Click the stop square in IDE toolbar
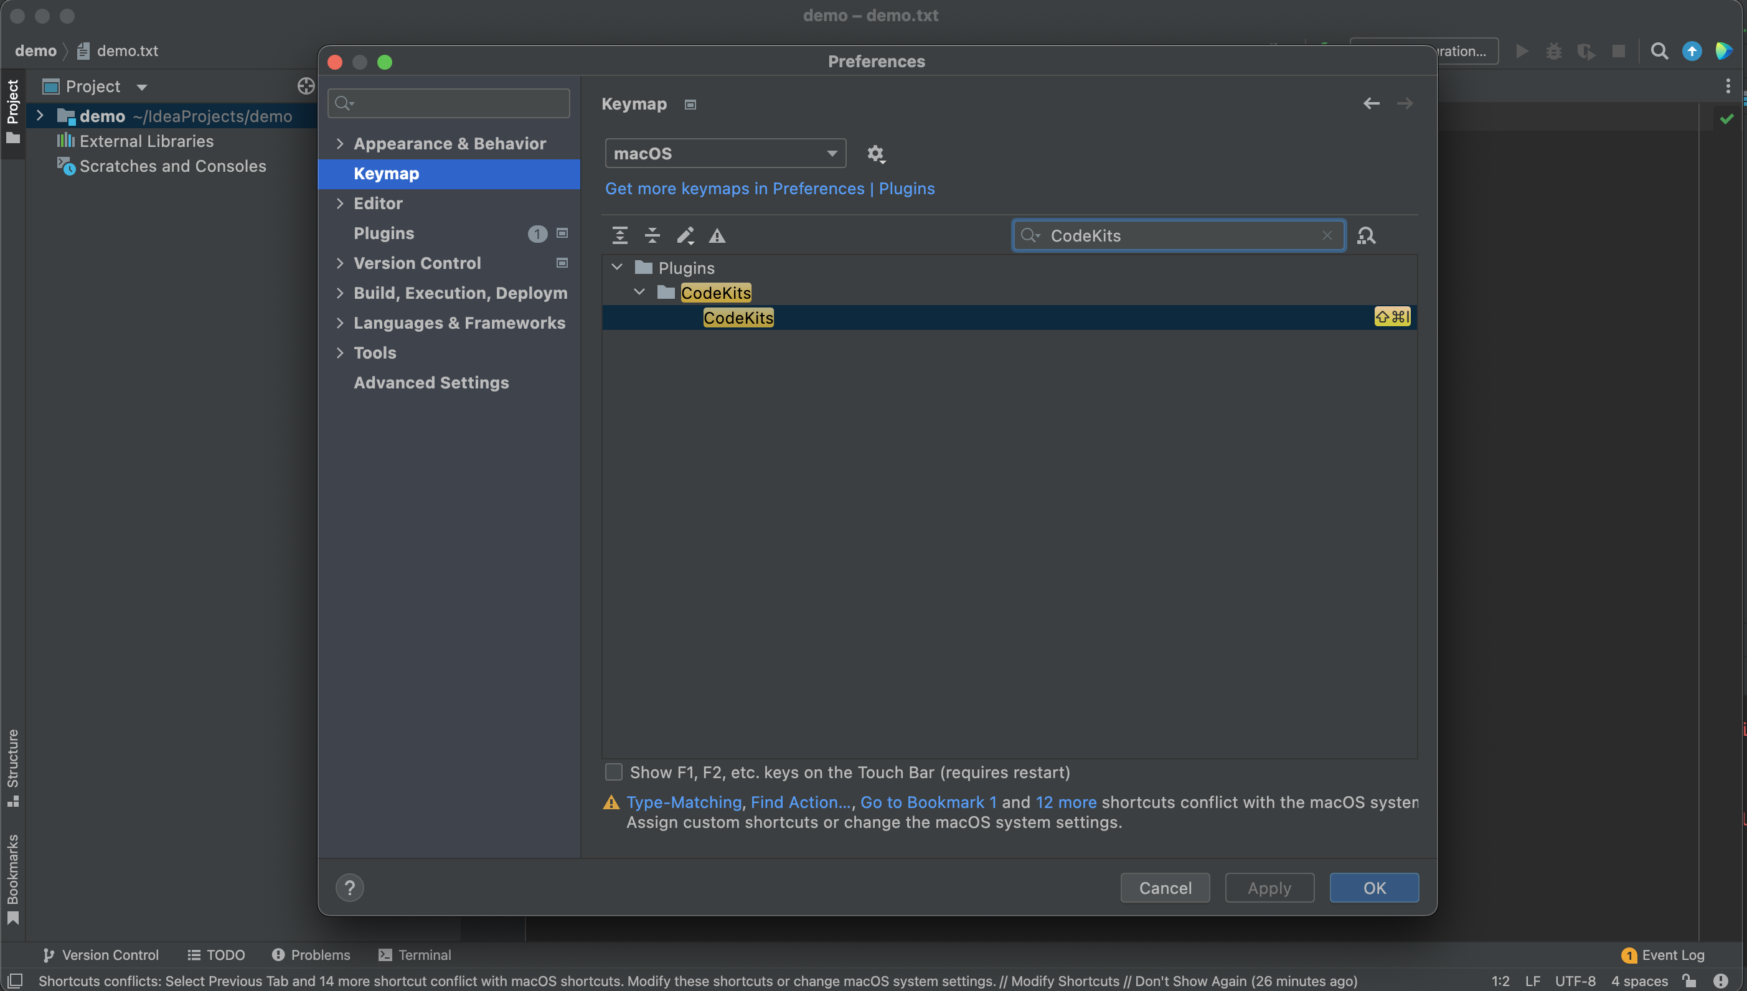 (1618, 51)
